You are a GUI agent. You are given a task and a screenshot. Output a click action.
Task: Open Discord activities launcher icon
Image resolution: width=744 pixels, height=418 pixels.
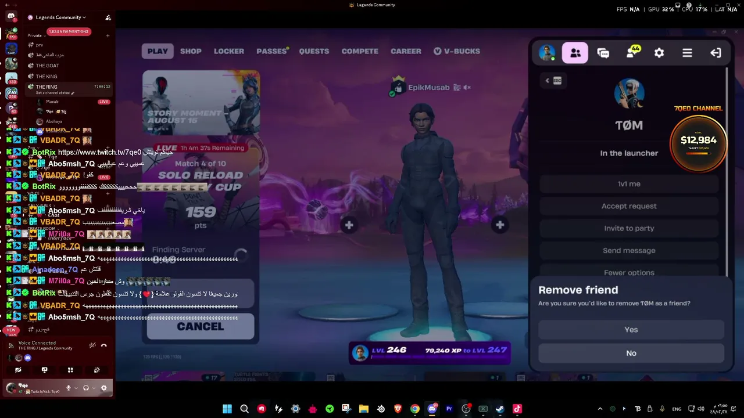coord(70,370)
